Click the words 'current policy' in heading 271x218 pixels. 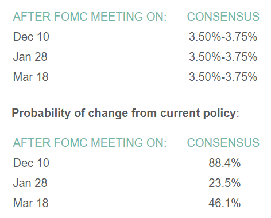(198, 113)
